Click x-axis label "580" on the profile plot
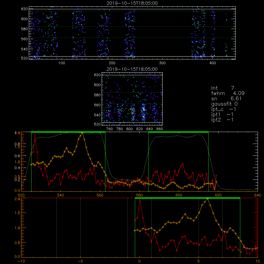The height and width of the screenshot is (264, 264). pos(139,195)
